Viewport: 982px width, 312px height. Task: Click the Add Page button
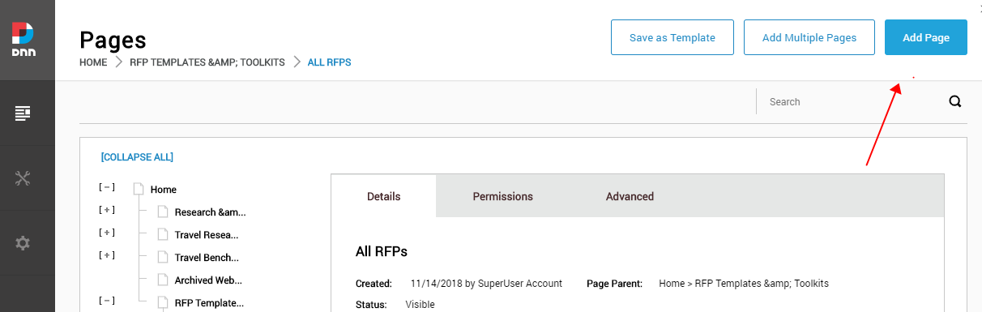point(926,37)
